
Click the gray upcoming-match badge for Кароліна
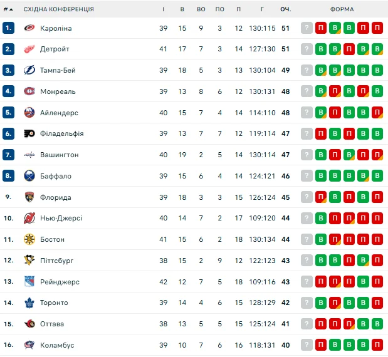click(307, 28)
